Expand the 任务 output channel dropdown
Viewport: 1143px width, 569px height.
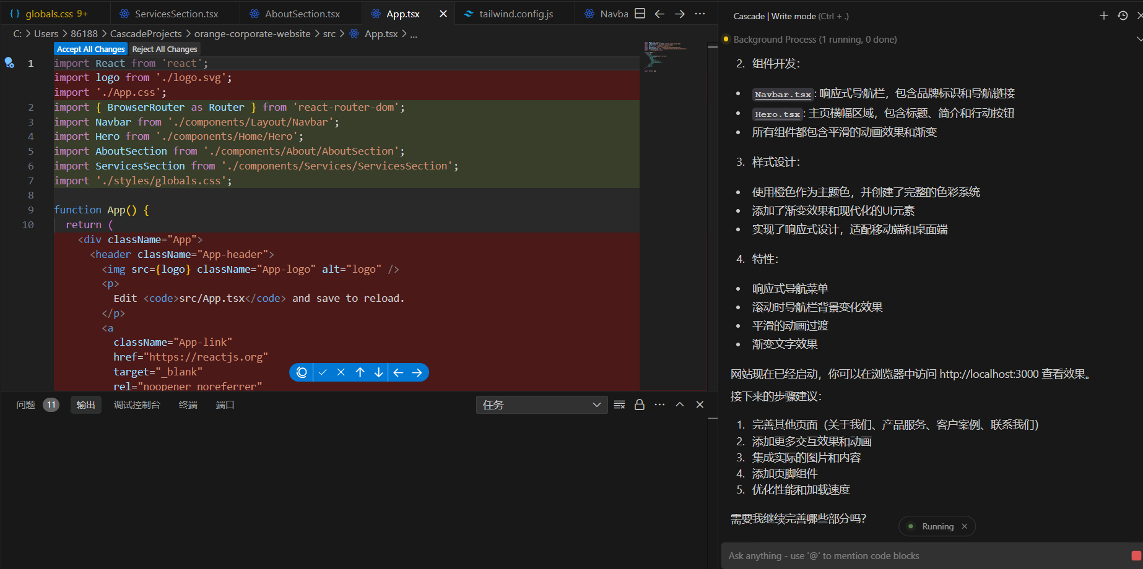coord(542,404)
